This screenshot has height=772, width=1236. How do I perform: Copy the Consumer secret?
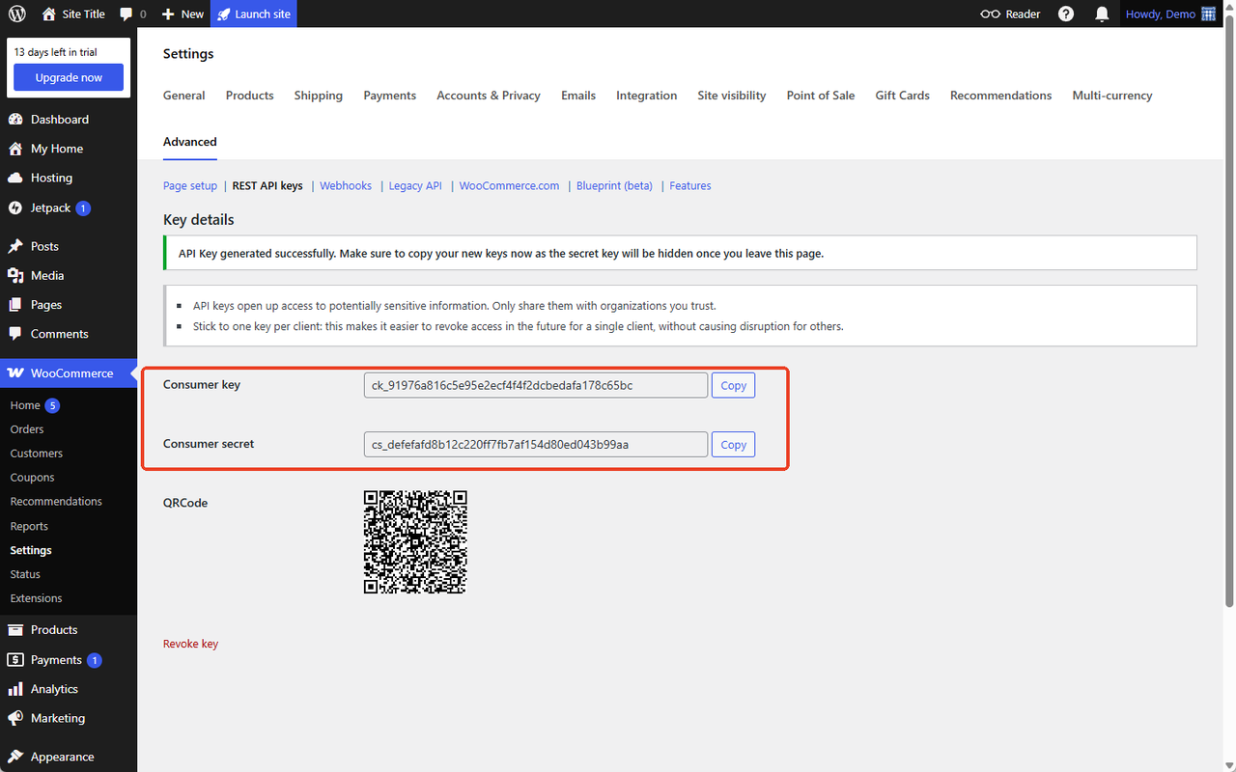pyautogui.click(x=733, y=445)
